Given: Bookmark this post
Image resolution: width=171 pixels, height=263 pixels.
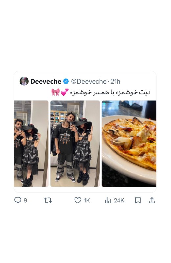Looking at the screenshot, I should (x=138, y=200).
